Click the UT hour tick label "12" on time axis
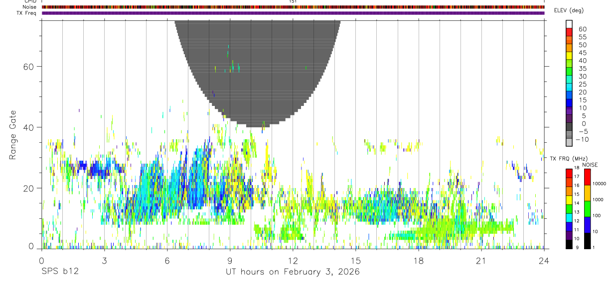612x282 pixels. 293,261
